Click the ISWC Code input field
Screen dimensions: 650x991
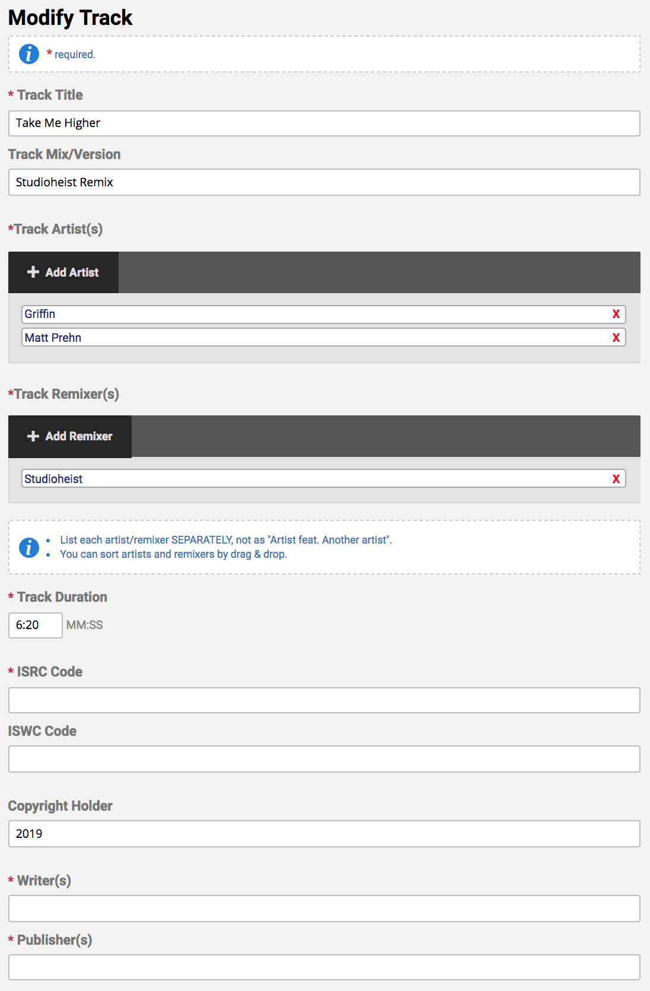(324, 759)
